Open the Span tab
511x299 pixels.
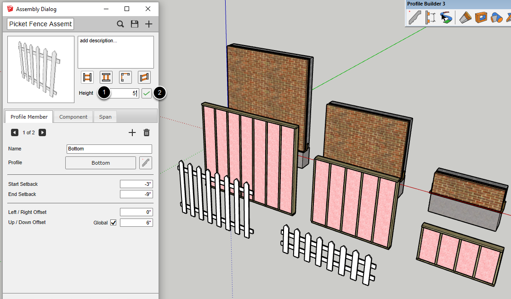tap(105, 117)
